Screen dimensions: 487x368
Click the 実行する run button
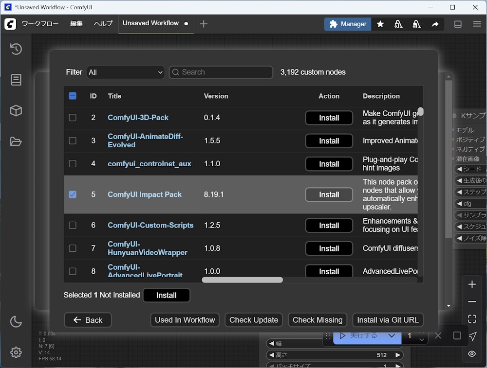point(359,336)
